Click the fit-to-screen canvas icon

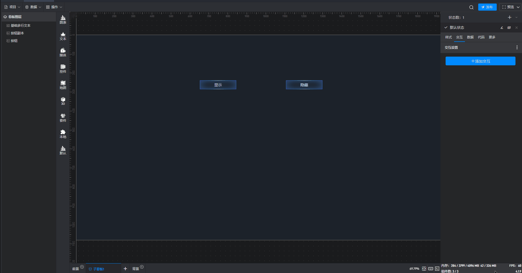pyautogui.click(x=424, y=269)
